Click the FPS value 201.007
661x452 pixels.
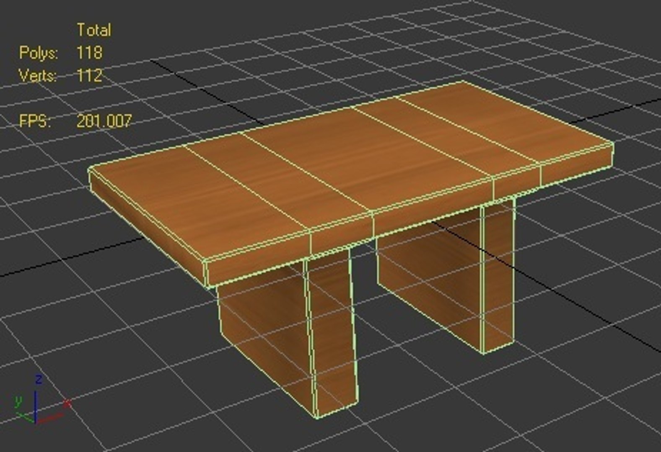click(104, 121)
